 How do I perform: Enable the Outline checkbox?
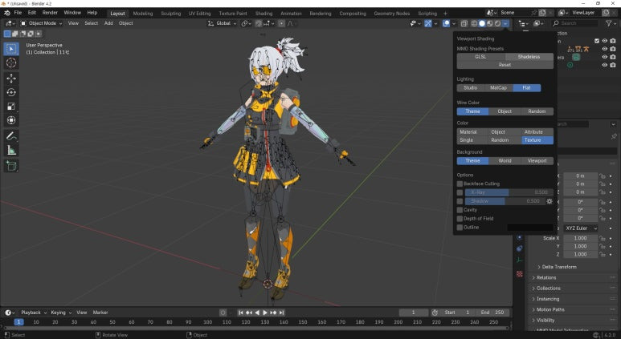460,227
